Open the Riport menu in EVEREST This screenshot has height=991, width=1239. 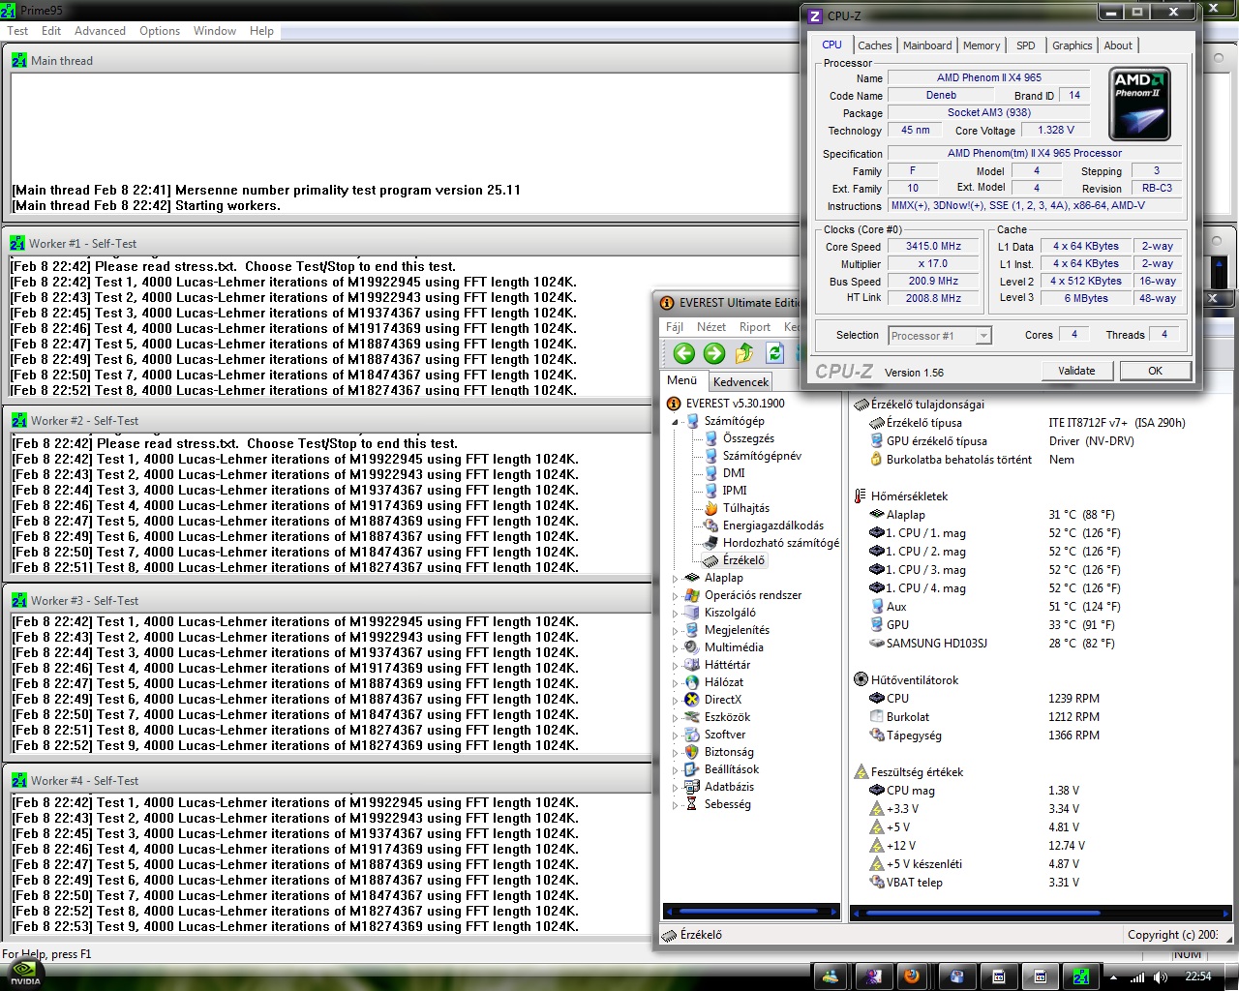point(755,327)
